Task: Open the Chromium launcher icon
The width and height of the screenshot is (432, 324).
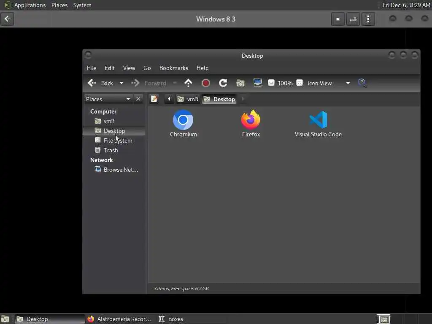Action: coord(183,120)
